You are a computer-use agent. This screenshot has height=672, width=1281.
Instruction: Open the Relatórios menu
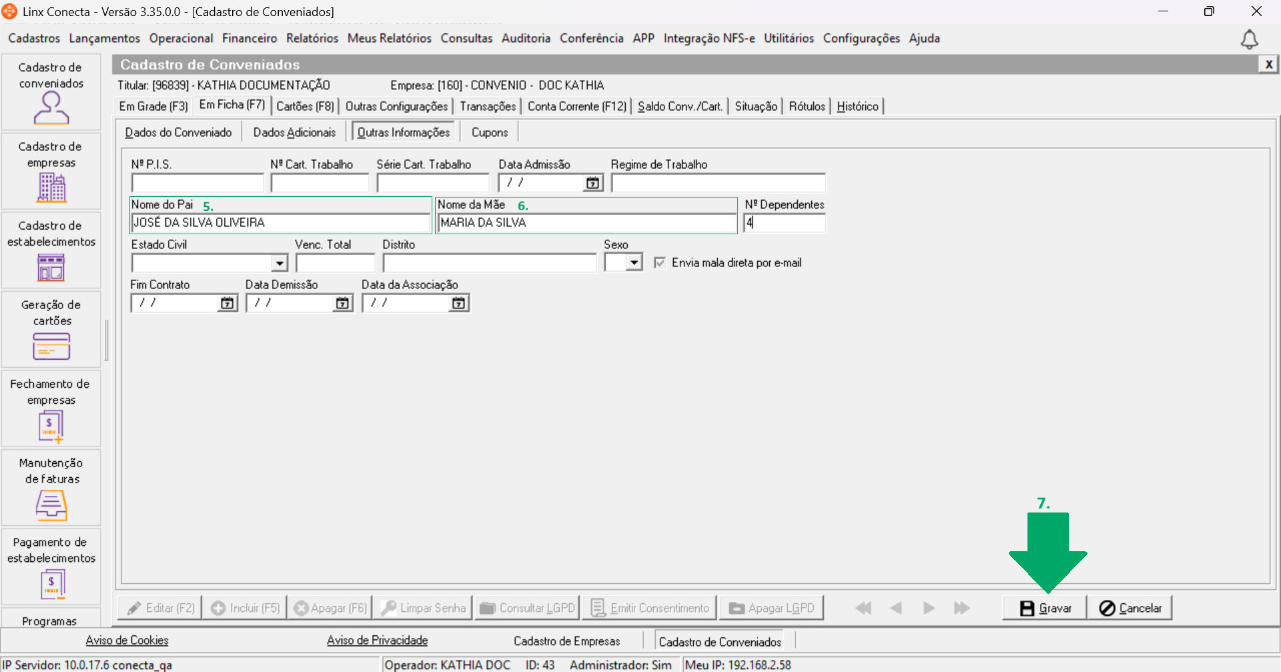(312, 39)
